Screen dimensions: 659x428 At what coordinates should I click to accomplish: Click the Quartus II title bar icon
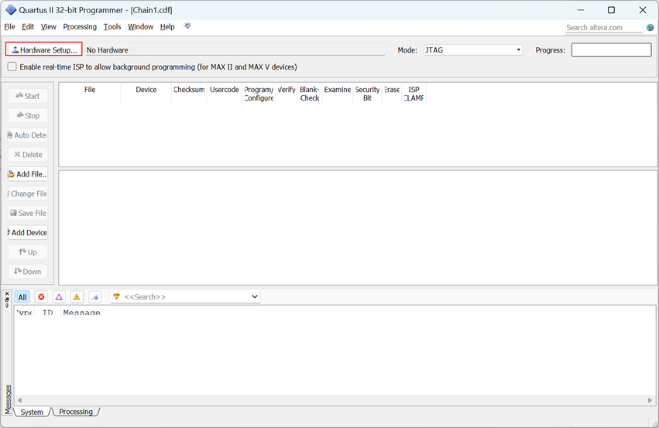click(11, 9)
